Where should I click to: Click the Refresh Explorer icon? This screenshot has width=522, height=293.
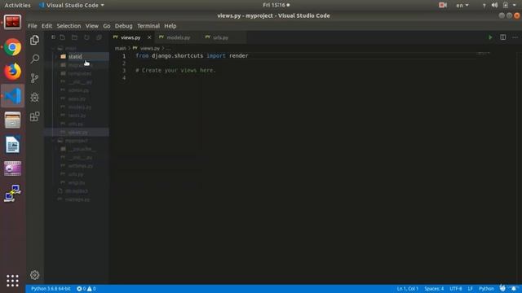pos(86,37)
